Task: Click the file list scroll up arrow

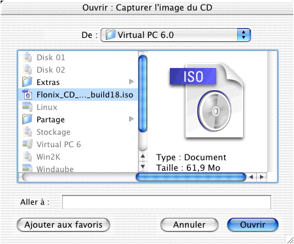Action: point(142,156)
